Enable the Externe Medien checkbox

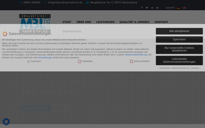(x=132, y=61)
